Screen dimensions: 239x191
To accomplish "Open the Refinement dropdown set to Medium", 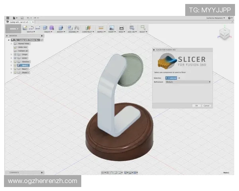I will pyautogui.click(x=188, y=82).
